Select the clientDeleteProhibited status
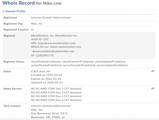Image resolution: width=159 pixels, height=120 pixels. pyautogui.click(x=46, y=62)
